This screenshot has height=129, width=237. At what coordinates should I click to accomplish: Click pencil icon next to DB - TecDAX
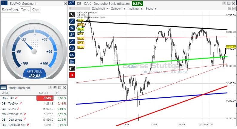[21, 103]
